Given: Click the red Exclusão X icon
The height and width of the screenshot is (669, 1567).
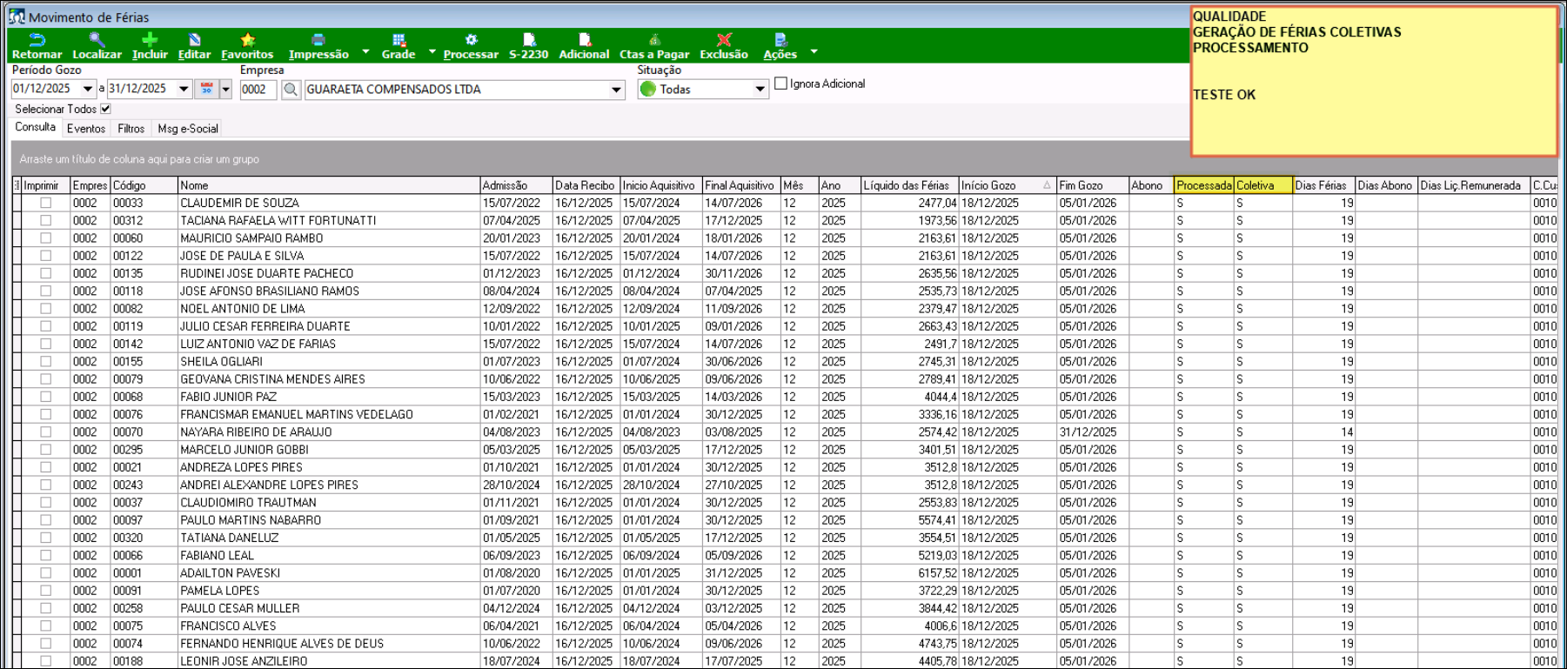Looking at the screenshot, I should point(724,40).
